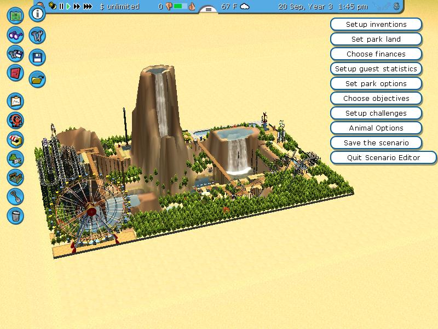The width and height of the screenshot is (438, 329).
Task: Set game speed to normal play
Action: click(68, 7)
